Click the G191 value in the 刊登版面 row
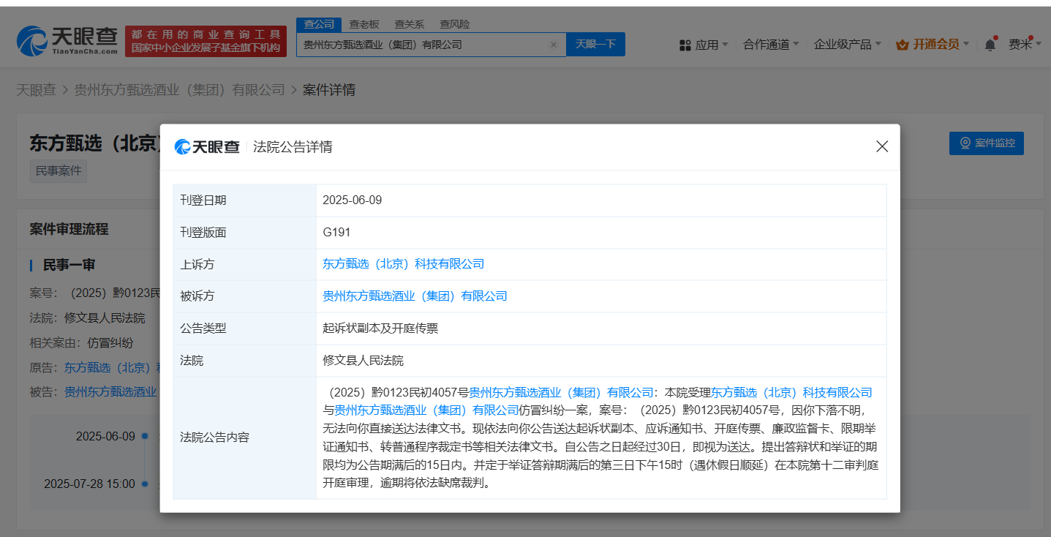The height and width of the screenshot is (537, 1051). (x=336, y=232)
